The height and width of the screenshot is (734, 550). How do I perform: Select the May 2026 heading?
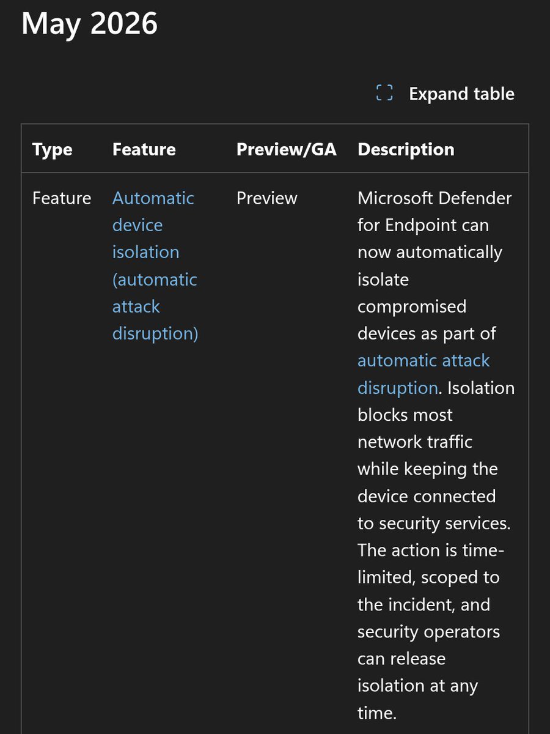[x=90, y=24]
